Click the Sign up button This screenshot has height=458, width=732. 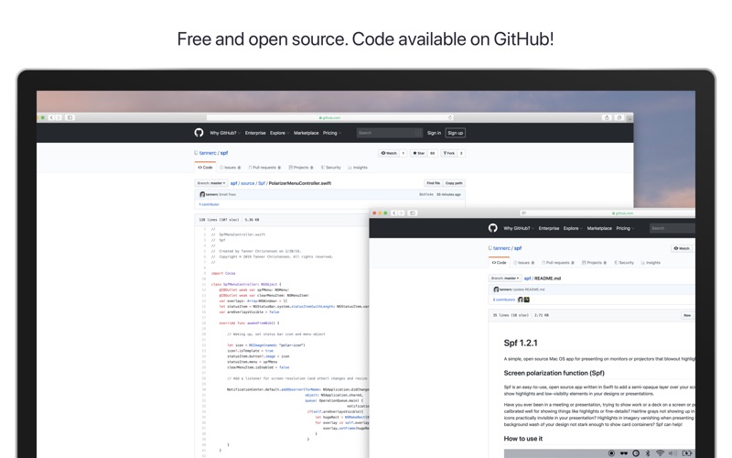[x=455, y=133]
